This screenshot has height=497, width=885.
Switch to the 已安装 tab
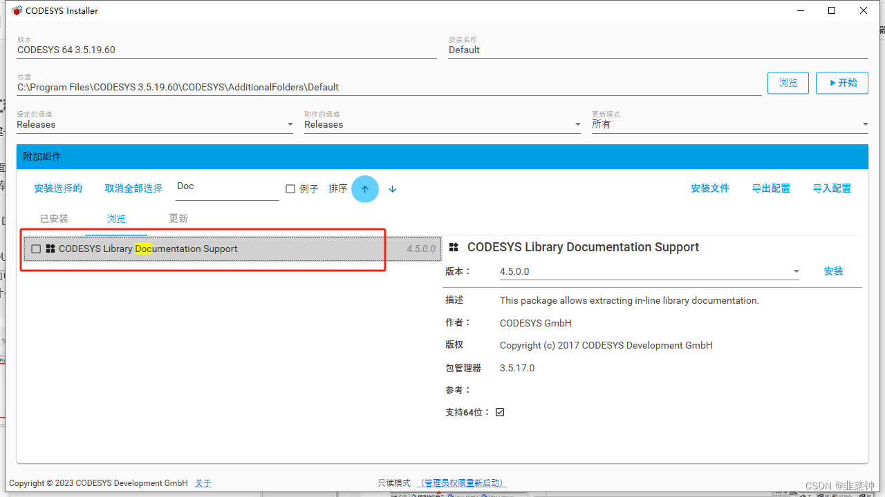click(54, 219)
